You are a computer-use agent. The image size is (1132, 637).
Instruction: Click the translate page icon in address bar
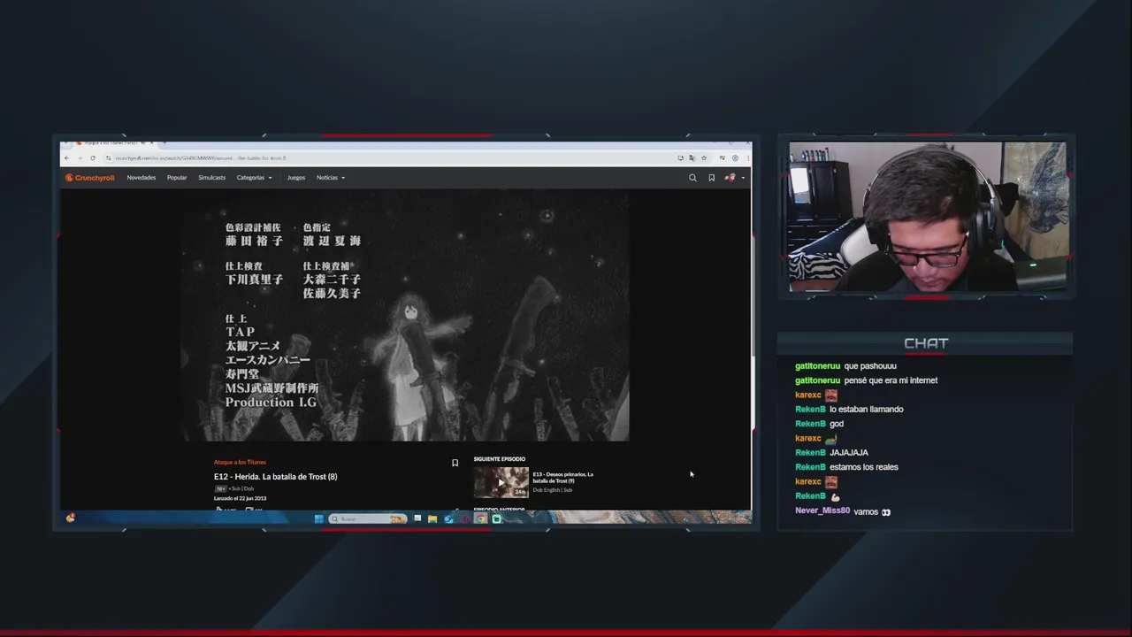click(x=692, y=157)
